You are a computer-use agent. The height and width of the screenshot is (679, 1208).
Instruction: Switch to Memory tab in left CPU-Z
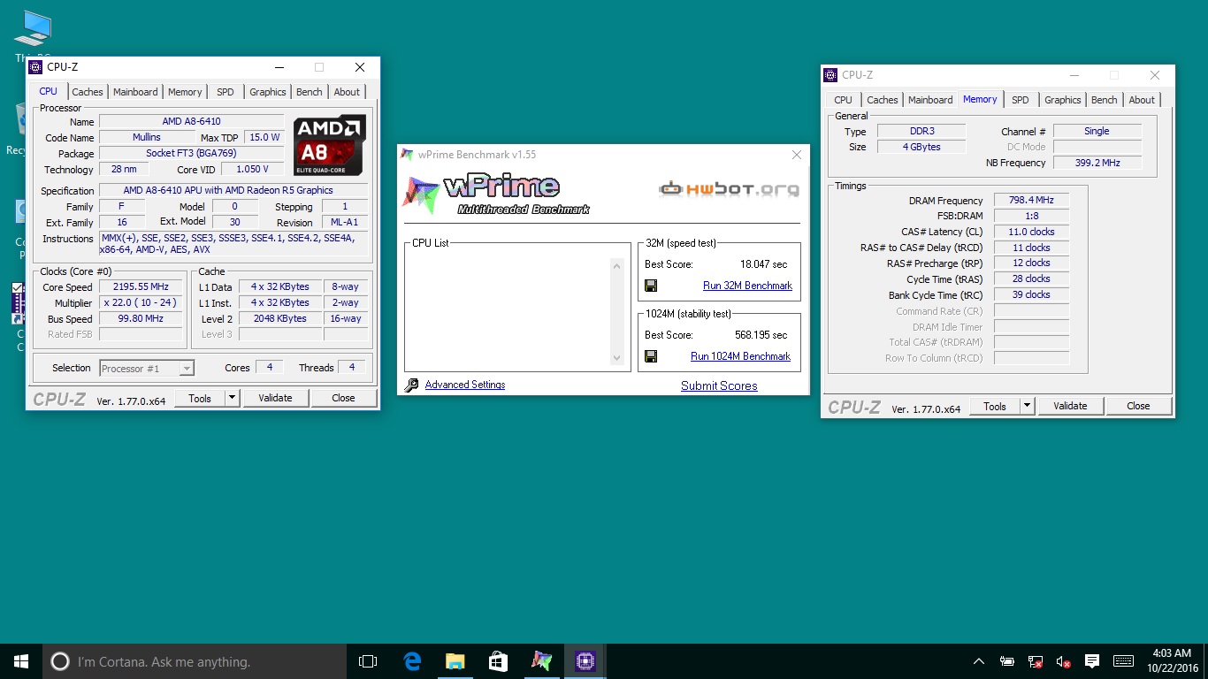coord(185,92)
